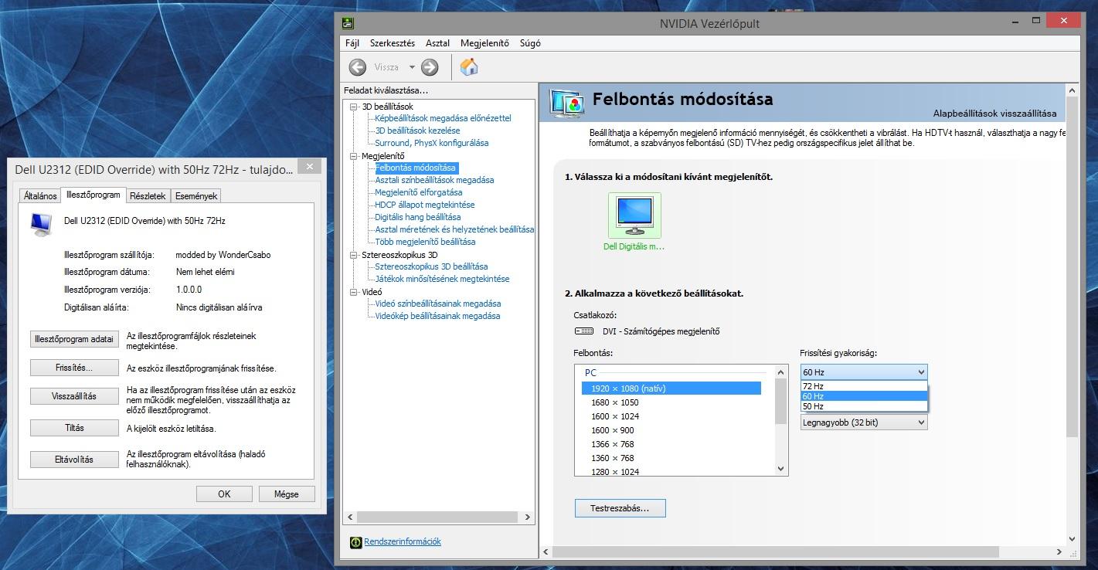This screenshot has width=1098, height=570.
Task: Click the Rendszerinformációk info icon
Action: pos(355,542)
